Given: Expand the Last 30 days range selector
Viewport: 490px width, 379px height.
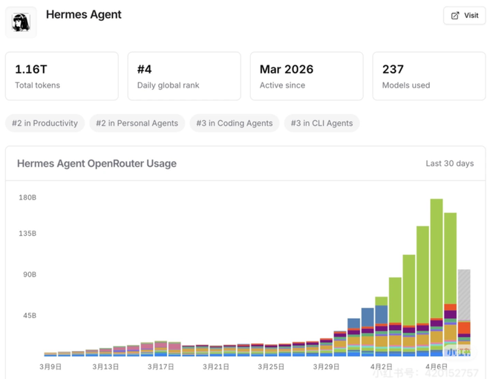Looking at the screenshot, I should tap(449, 163).
